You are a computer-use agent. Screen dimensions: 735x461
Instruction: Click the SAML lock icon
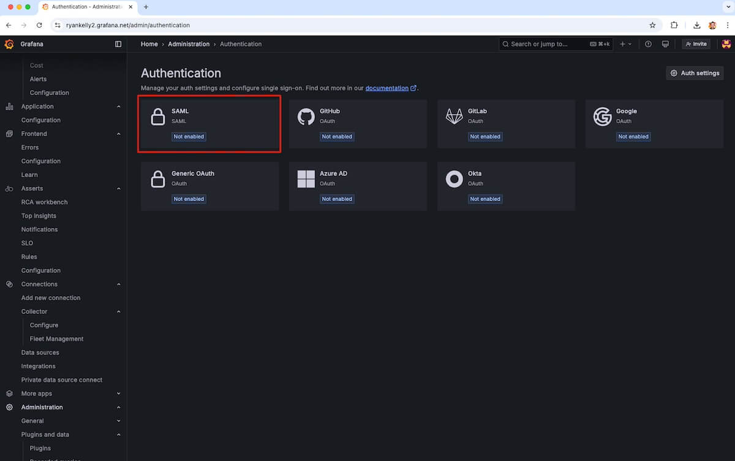pos(158,116)
